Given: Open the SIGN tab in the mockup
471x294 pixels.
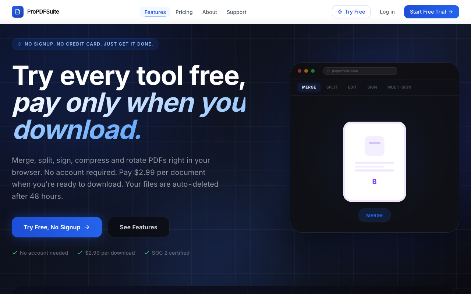Looking at the screenshot, I should [372, 87].
